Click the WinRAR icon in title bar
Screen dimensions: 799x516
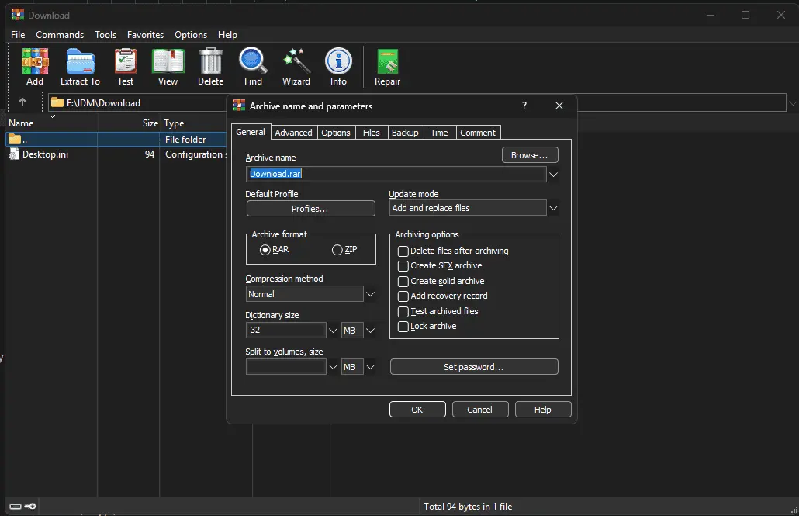tap(18, 14)
